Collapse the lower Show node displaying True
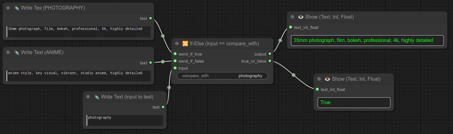This screenshot has width=453, height=134. pos(319,79)
